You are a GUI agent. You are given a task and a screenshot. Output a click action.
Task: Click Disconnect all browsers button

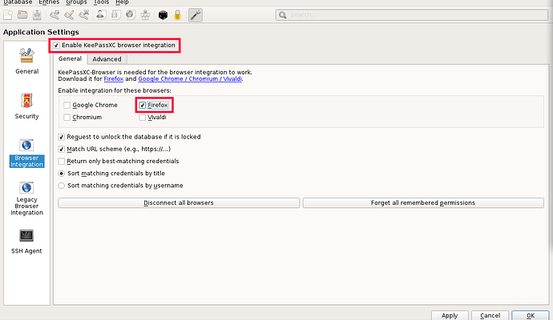click(x=178, y=203)
